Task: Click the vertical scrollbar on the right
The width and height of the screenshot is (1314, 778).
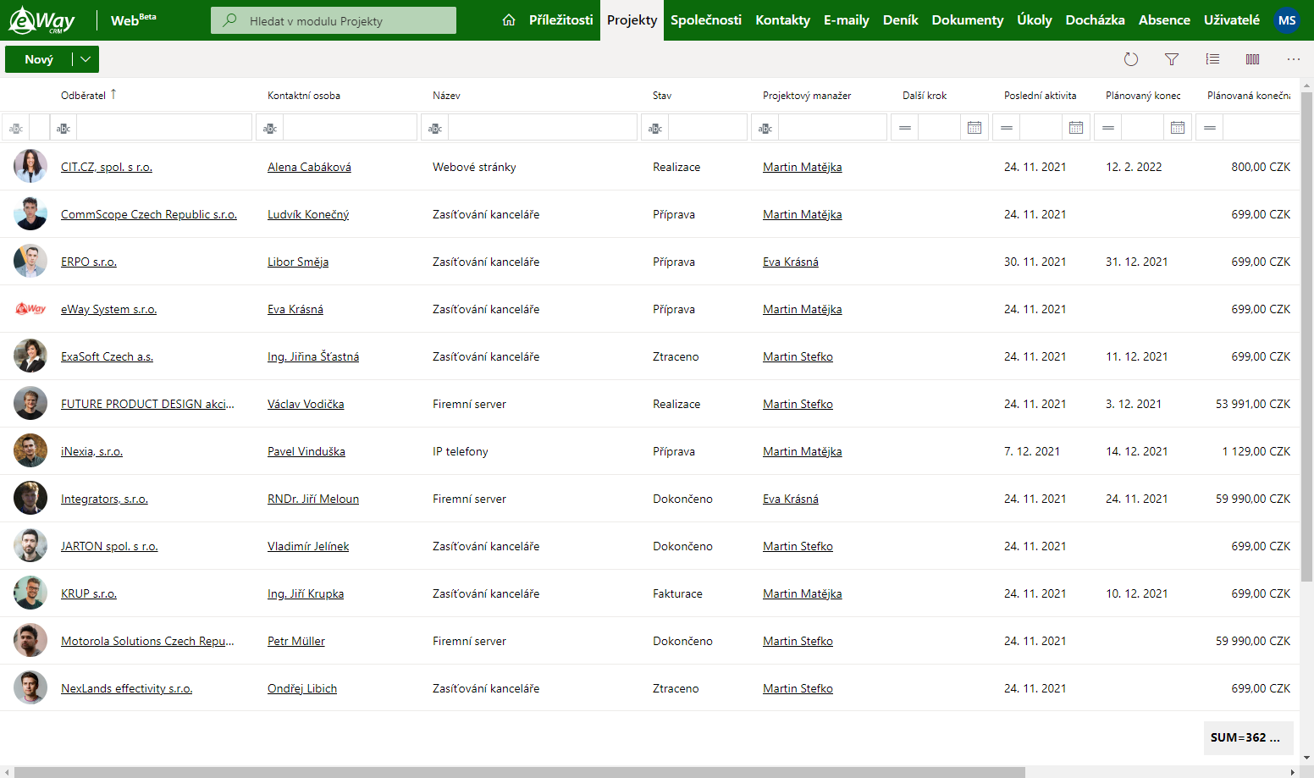Action: coord(1307,336)
